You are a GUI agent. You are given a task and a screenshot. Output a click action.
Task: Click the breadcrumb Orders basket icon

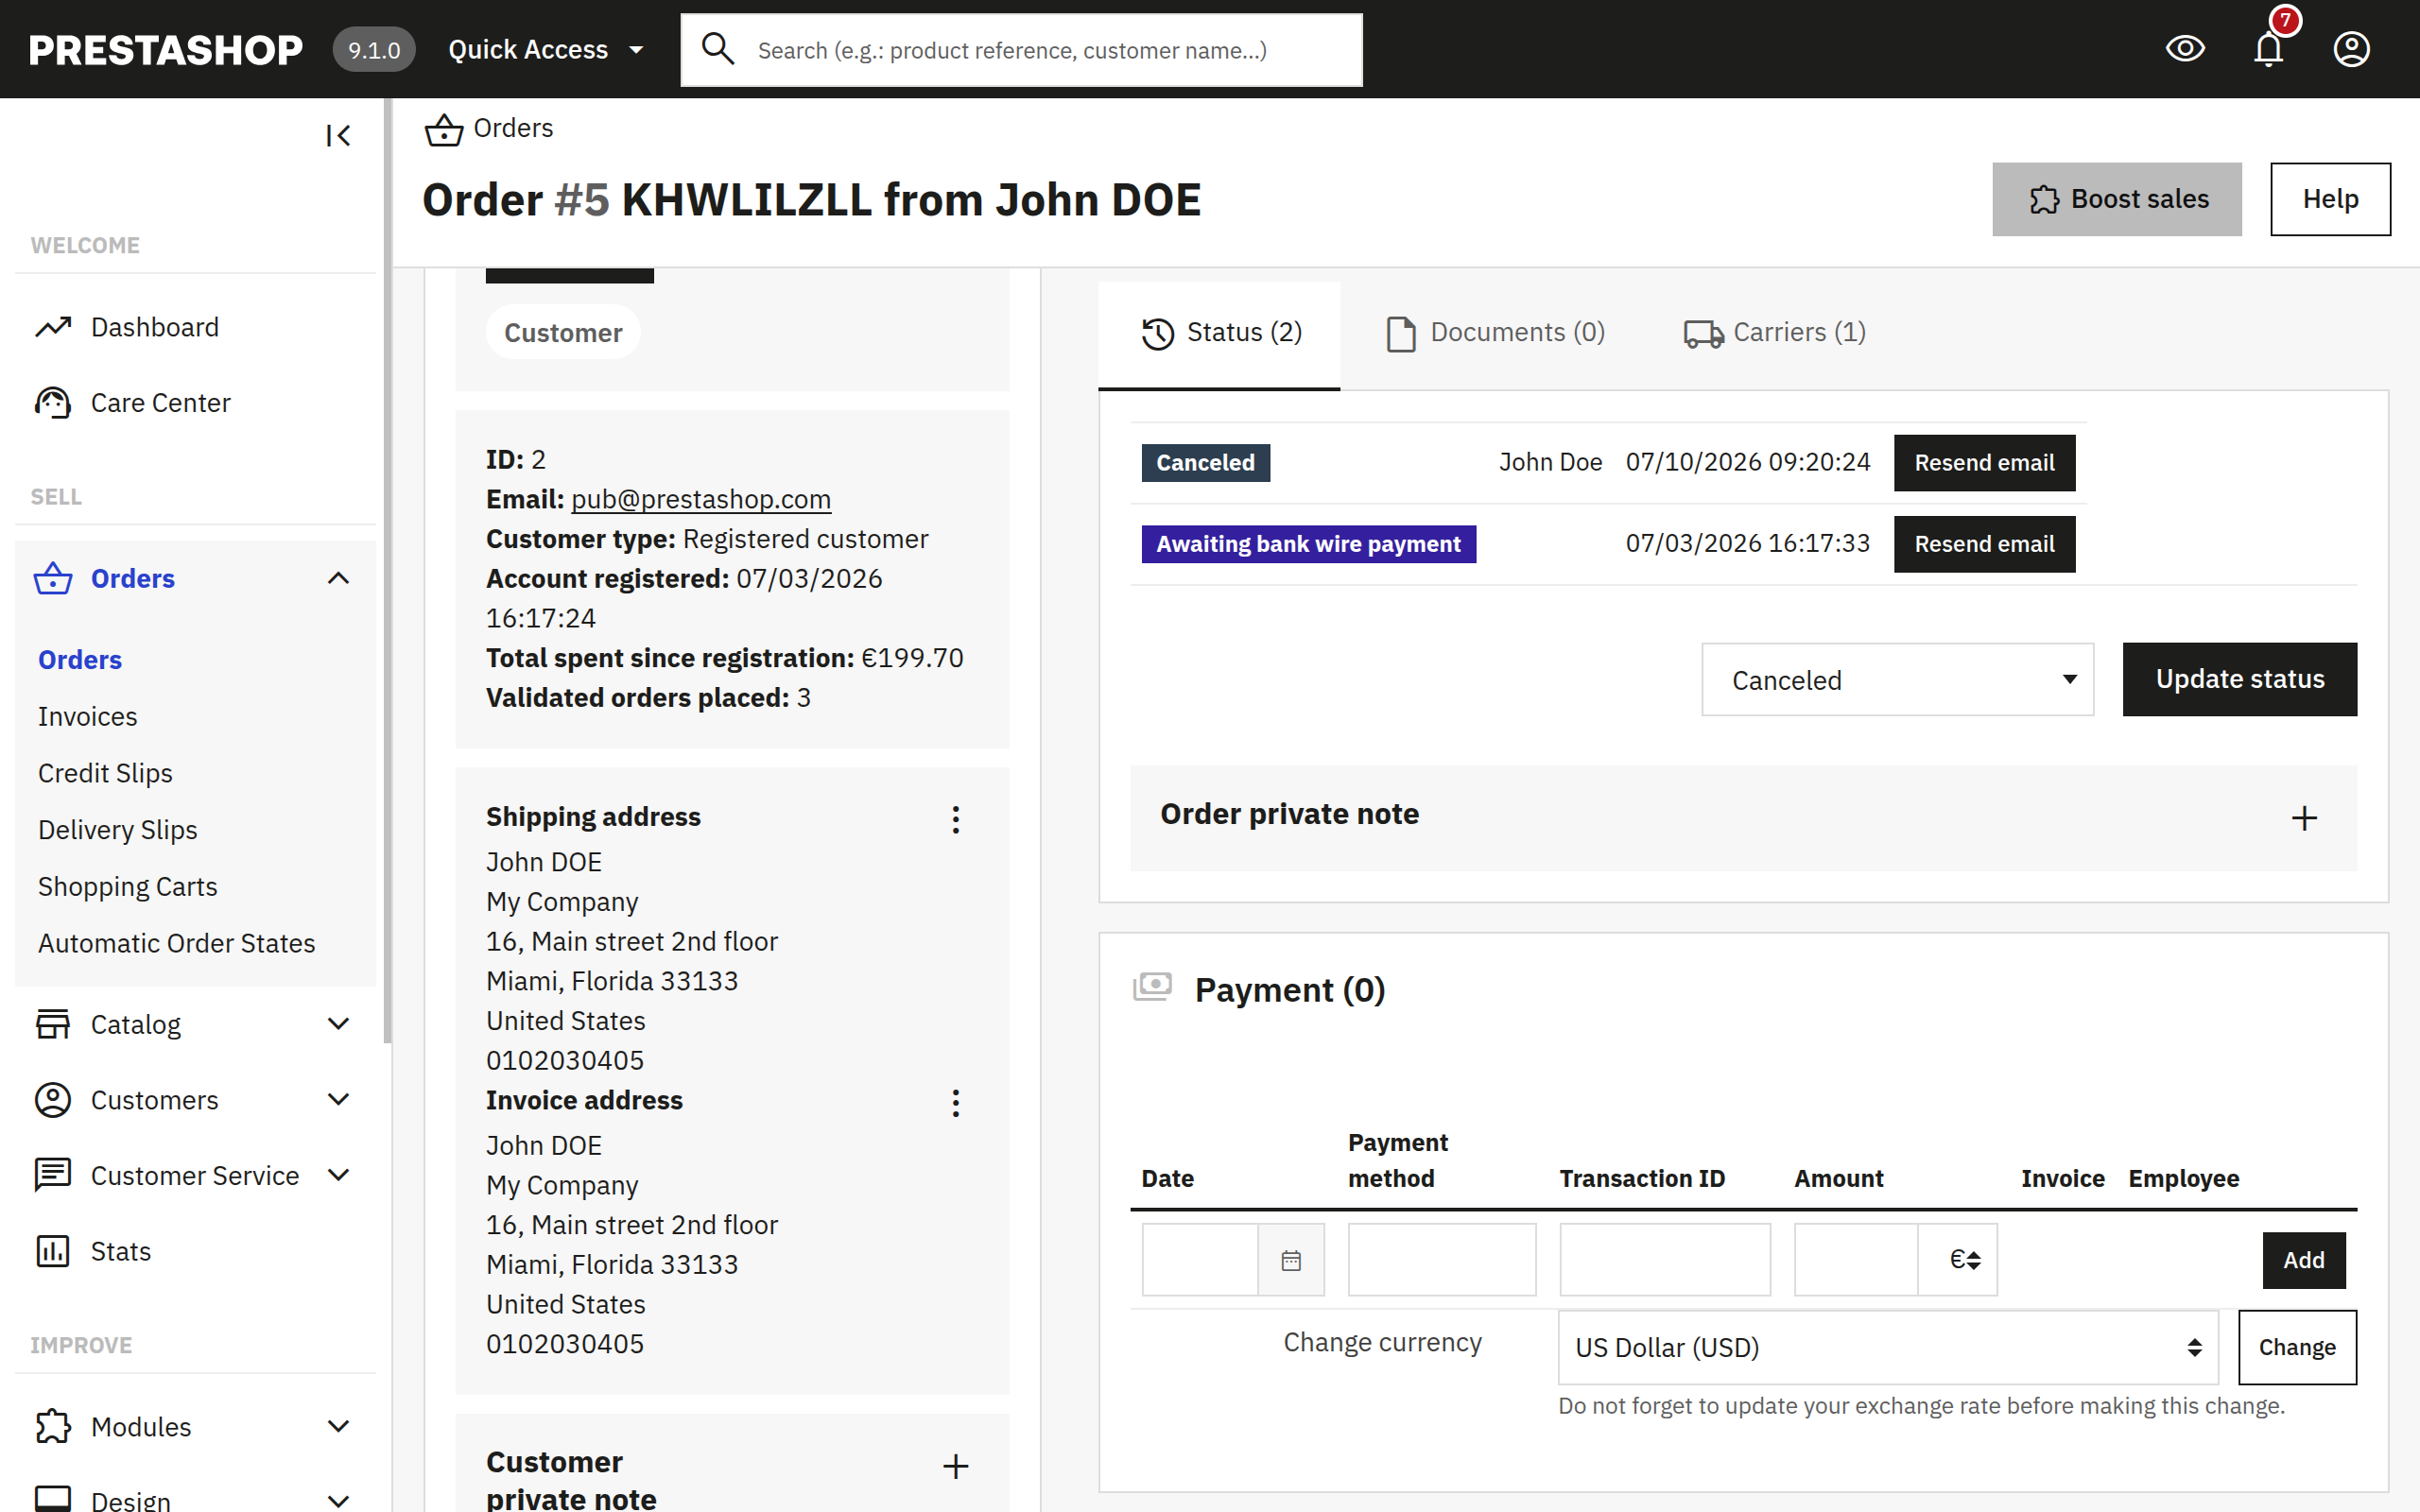443,129
